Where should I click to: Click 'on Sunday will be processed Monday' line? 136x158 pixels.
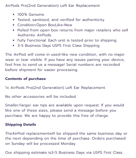pos(41,144)
